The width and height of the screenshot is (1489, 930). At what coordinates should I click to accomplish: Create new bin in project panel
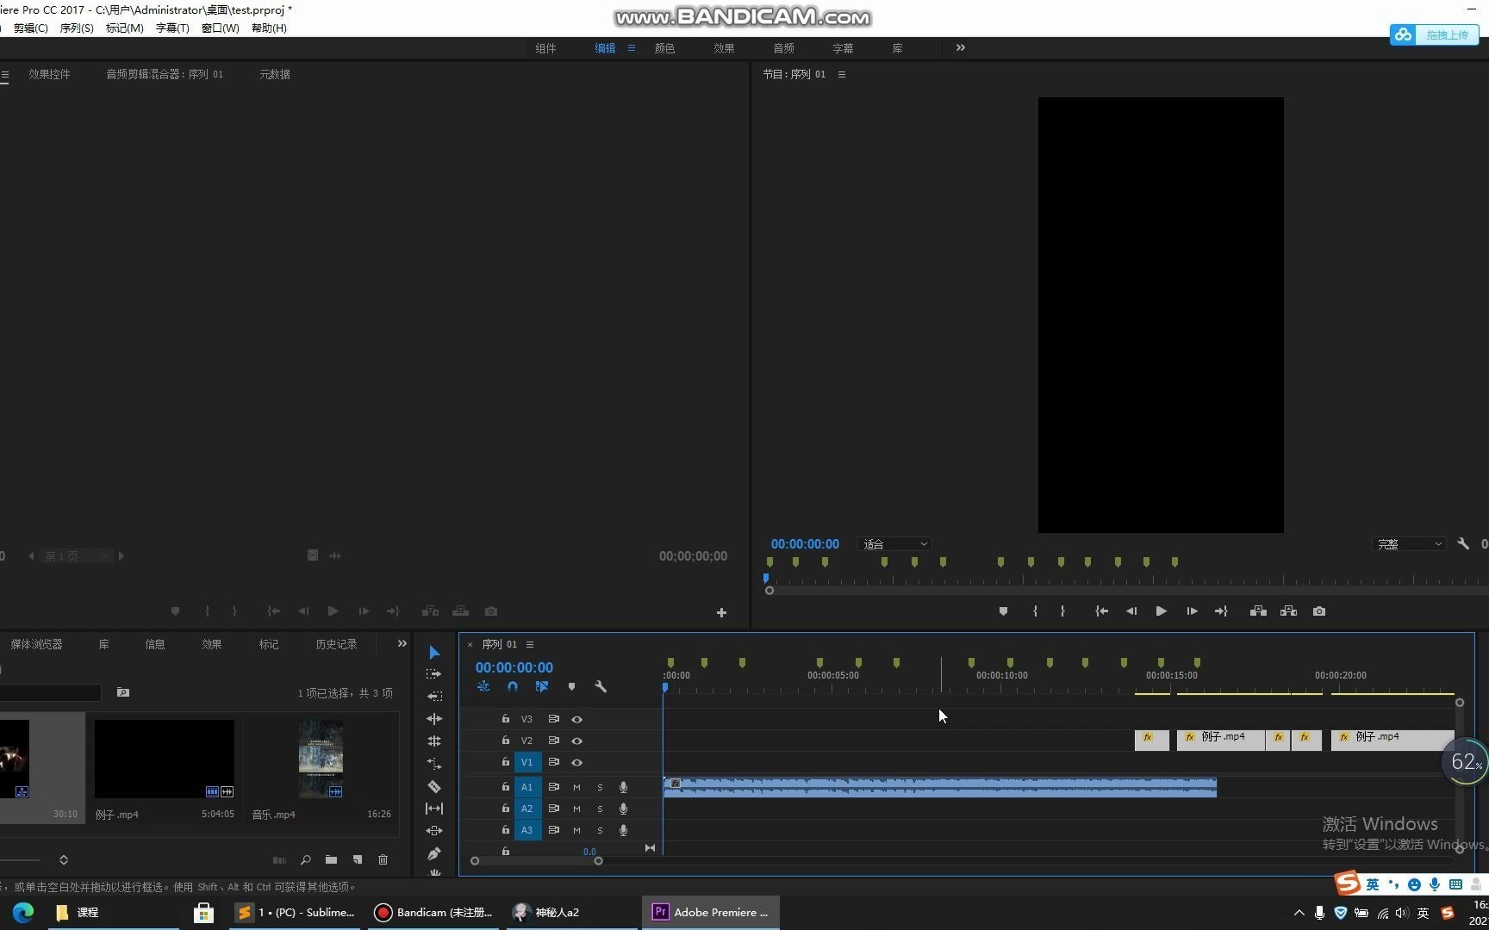tap(331, 859)
